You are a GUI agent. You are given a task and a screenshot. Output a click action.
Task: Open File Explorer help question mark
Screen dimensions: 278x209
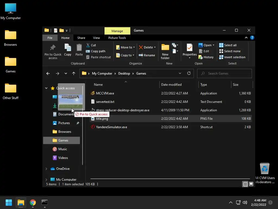click(252, 38)
